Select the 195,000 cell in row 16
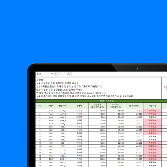The image size is (167, 167). pyautogui.click(x=134, y=159)
